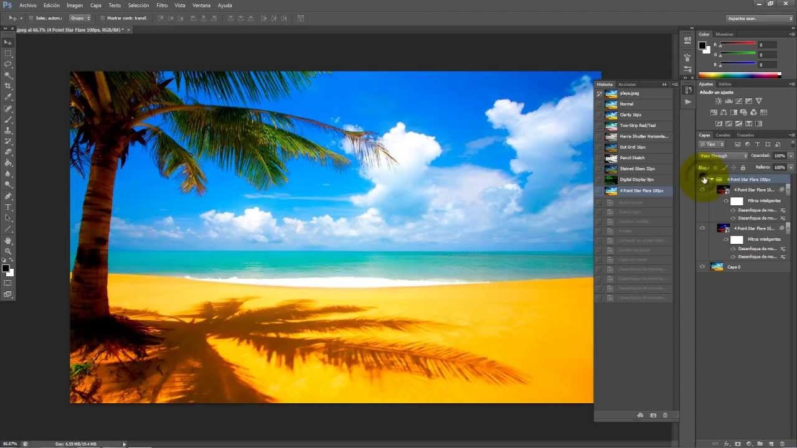Select the Clone Stamp tool

(8, 130)
